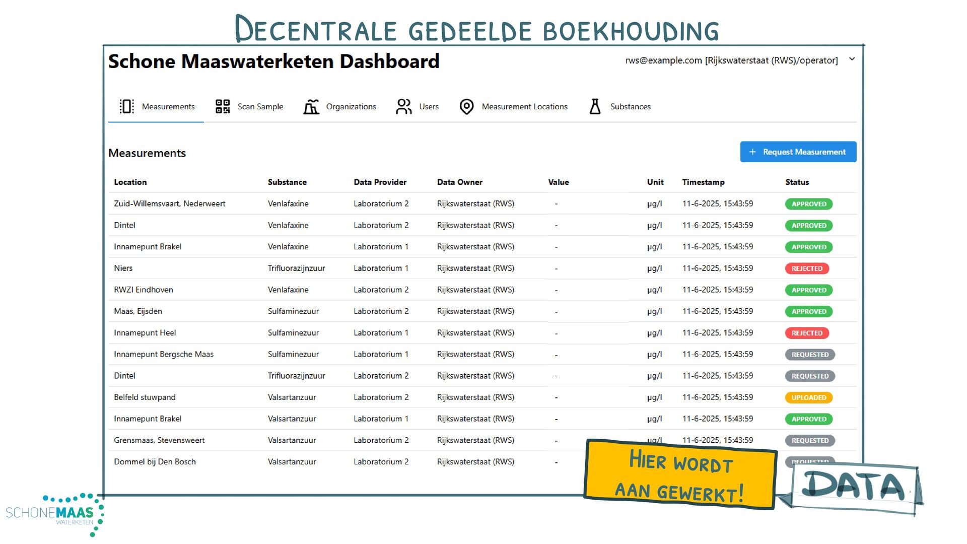Select the Zuid-Willemsvaart, Nederweert row
Screen dimensions: 967x544
click(169, 203)
